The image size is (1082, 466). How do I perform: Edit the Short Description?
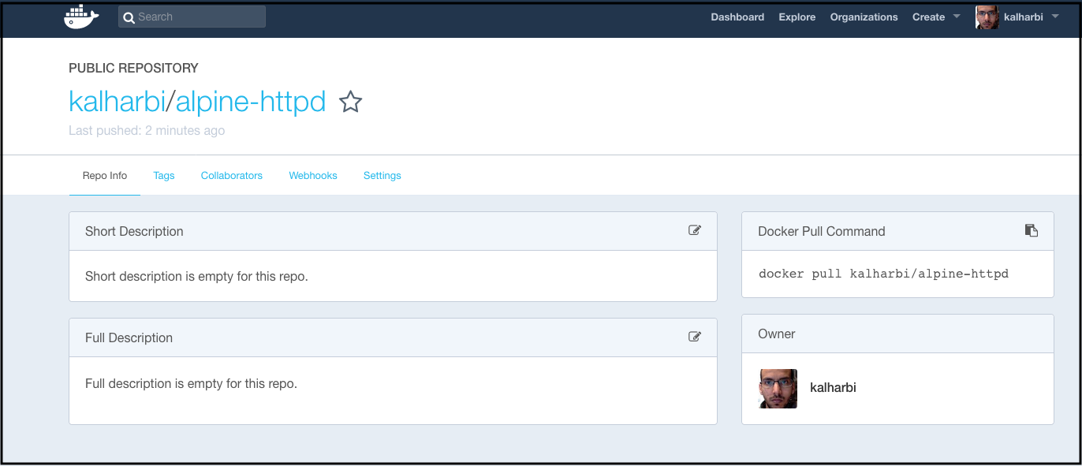click(695, 230)
